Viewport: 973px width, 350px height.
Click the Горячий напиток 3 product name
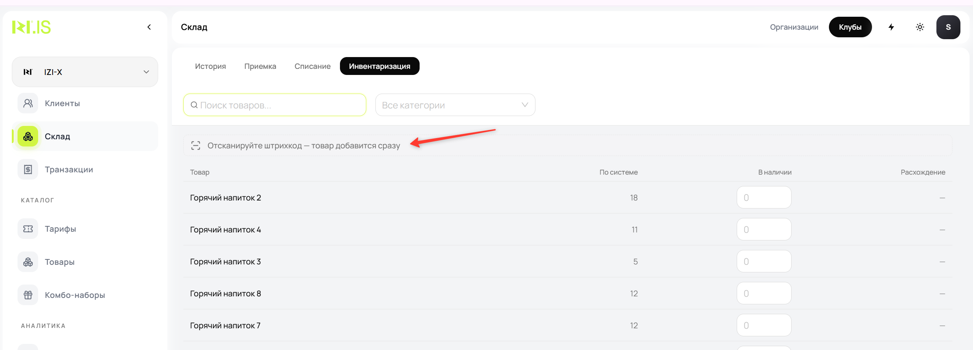point(226,262)
